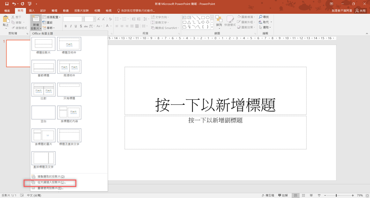
Task: Switch to Normal view in status bar
Action: coord(296,195)
